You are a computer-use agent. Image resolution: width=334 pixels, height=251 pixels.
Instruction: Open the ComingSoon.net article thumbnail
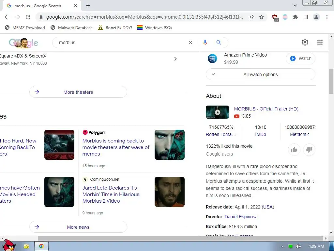[x=170, y=192]
